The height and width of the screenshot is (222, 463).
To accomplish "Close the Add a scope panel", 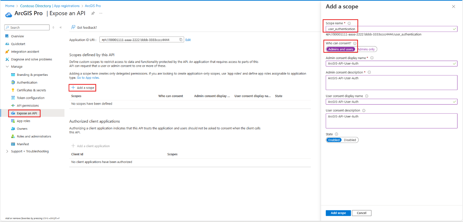I will 453,6.
